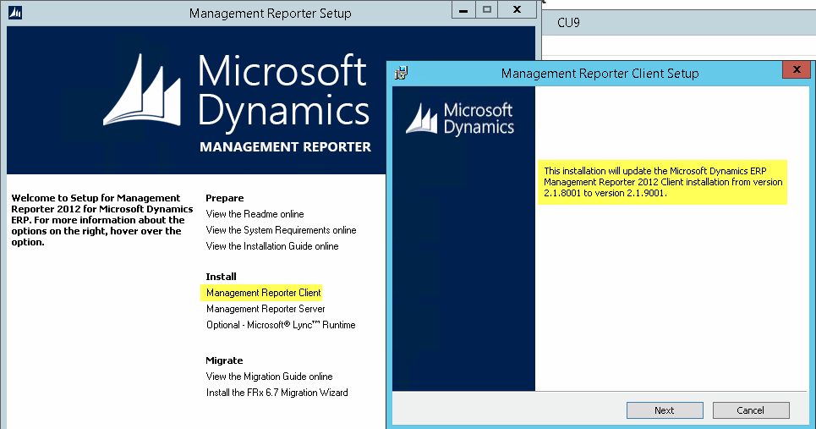The width and height of the screenshot is (816, 429).
Task: Open View the Readme online link
Action: [255, 214]
